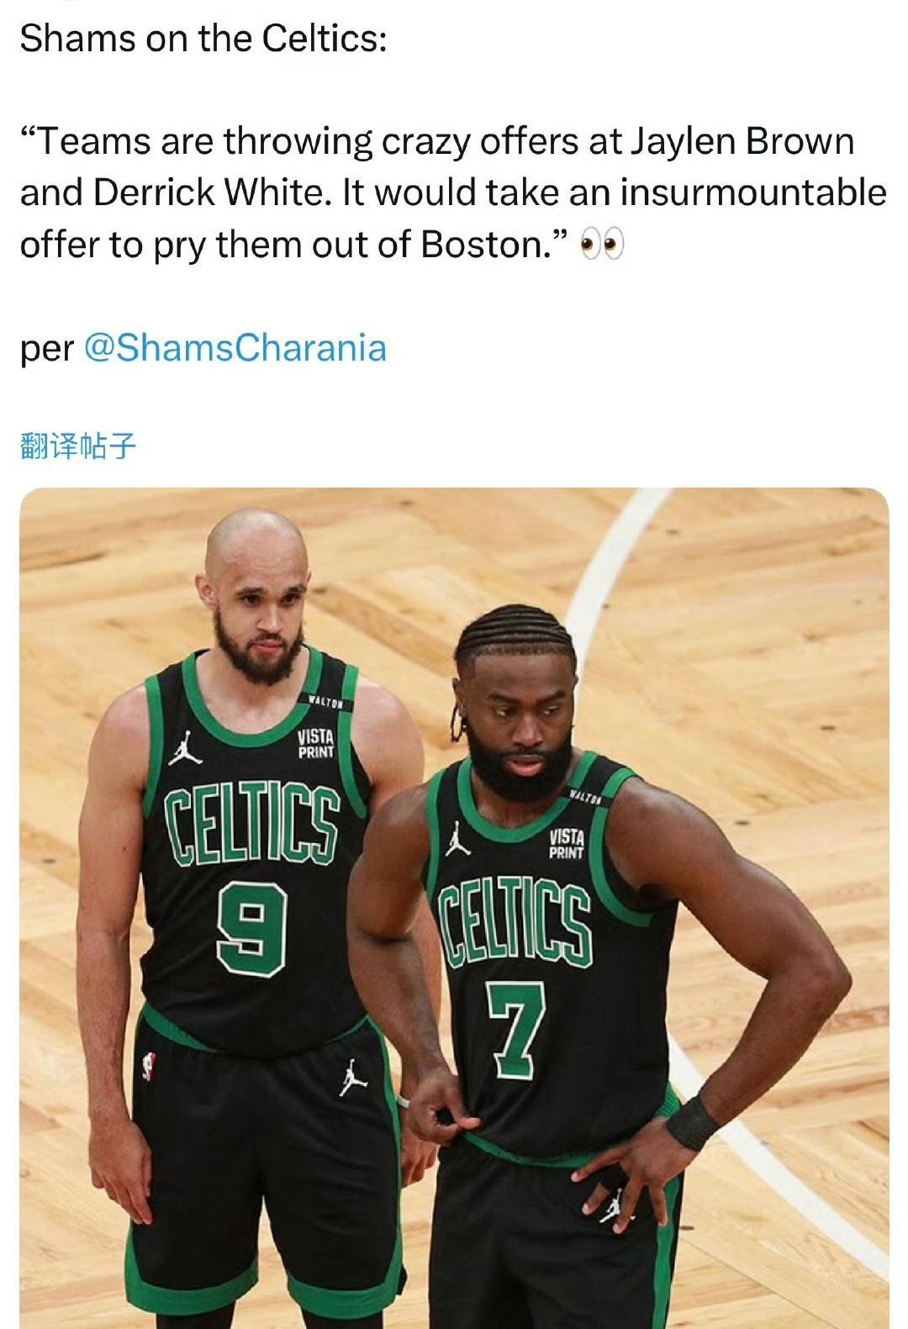
Task: Tap the 翻译帖子 translate post link
Action: (77, 446)
